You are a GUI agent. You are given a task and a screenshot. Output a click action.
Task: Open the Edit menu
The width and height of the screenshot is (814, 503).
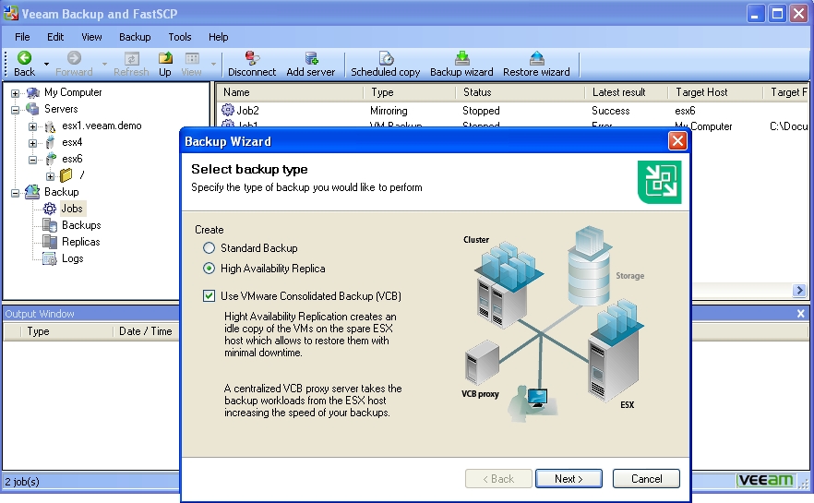tap(55, 37)
